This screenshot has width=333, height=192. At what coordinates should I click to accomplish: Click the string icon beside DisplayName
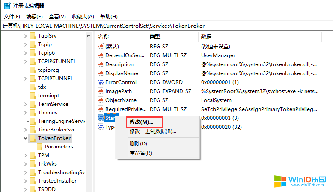(x=101, y=73)
